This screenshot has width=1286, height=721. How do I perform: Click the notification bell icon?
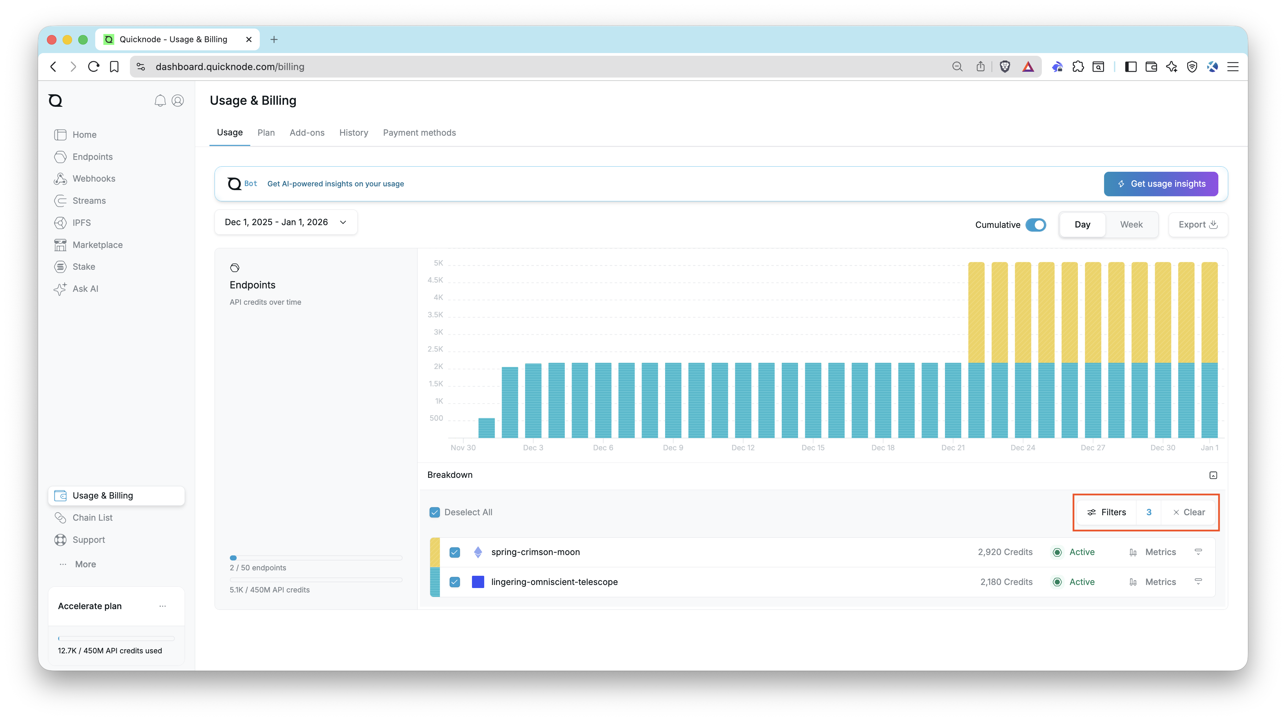pyautogui.click(x=160, y=100)
